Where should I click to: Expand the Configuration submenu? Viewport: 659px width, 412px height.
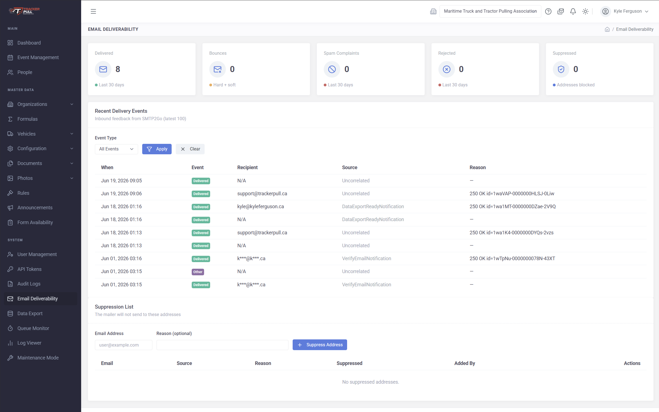click(x=40, y=149)
